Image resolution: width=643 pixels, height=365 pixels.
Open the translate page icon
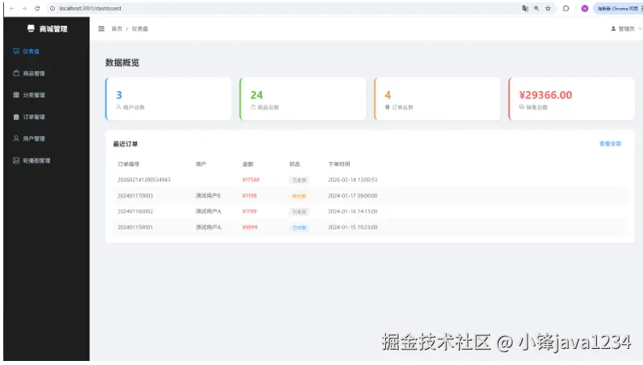point(525,8)
